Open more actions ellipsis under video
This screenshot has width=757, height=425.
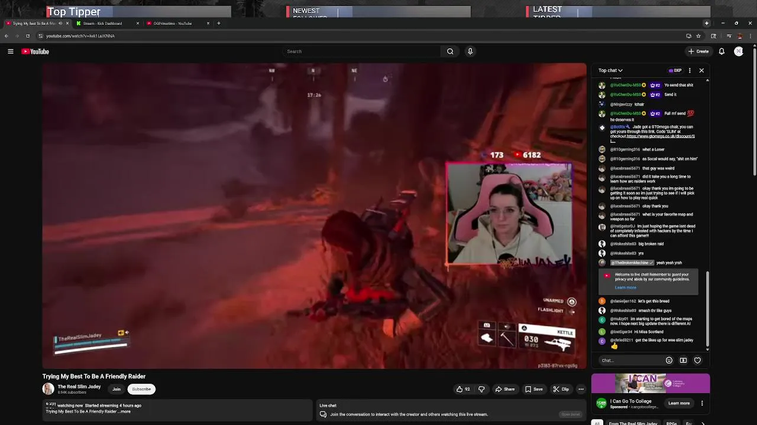tap(581, 389)
